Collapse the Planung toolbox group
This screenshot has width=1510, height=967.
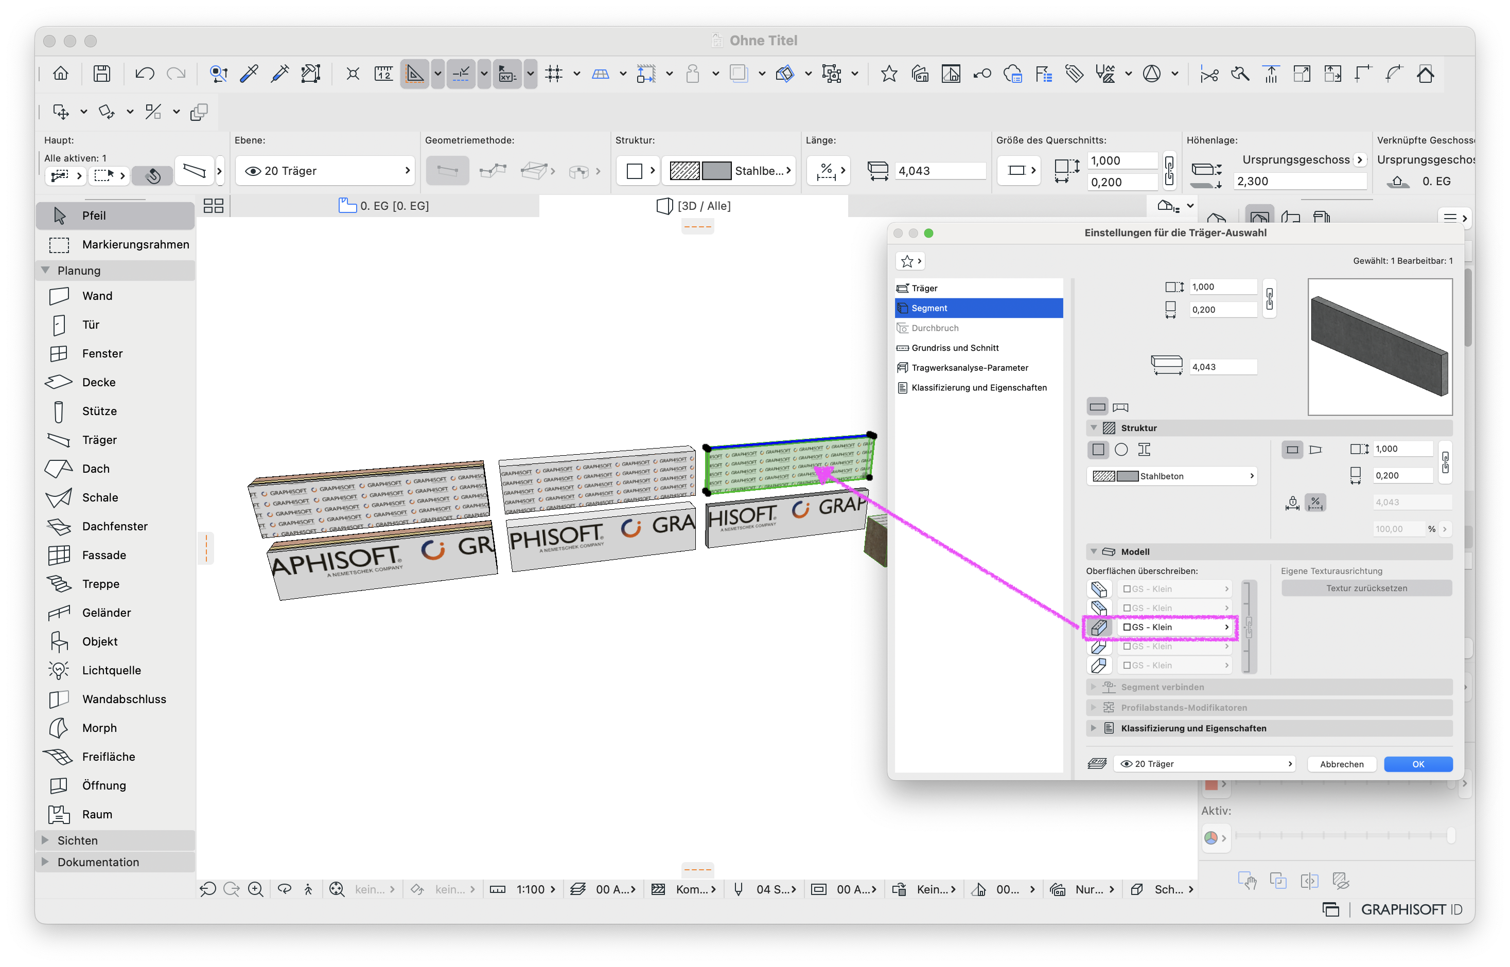[x=45, y=271]
